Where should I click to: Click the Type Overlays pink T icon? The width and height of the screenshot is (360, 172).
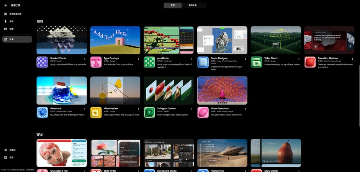pyautogui.click(x=96, y=62)
